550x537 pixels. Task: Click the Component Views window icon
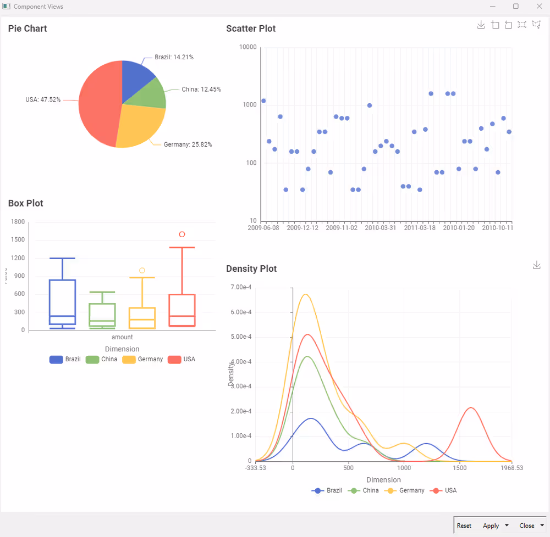[7, 7]
